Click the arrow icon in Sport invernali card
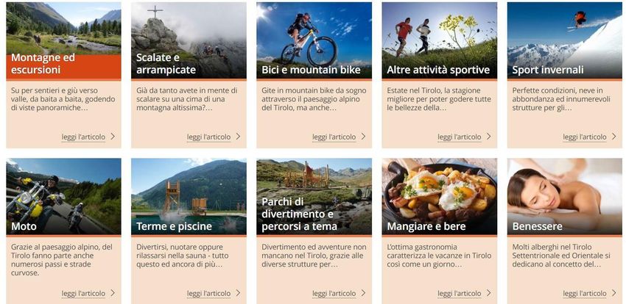The image size is (626, 304). 614,137
